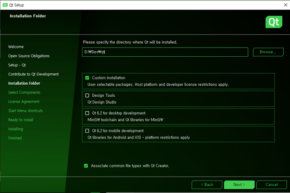
Task: Click the Qt Setup title bar icon
Action: click(x=5, y=5)
